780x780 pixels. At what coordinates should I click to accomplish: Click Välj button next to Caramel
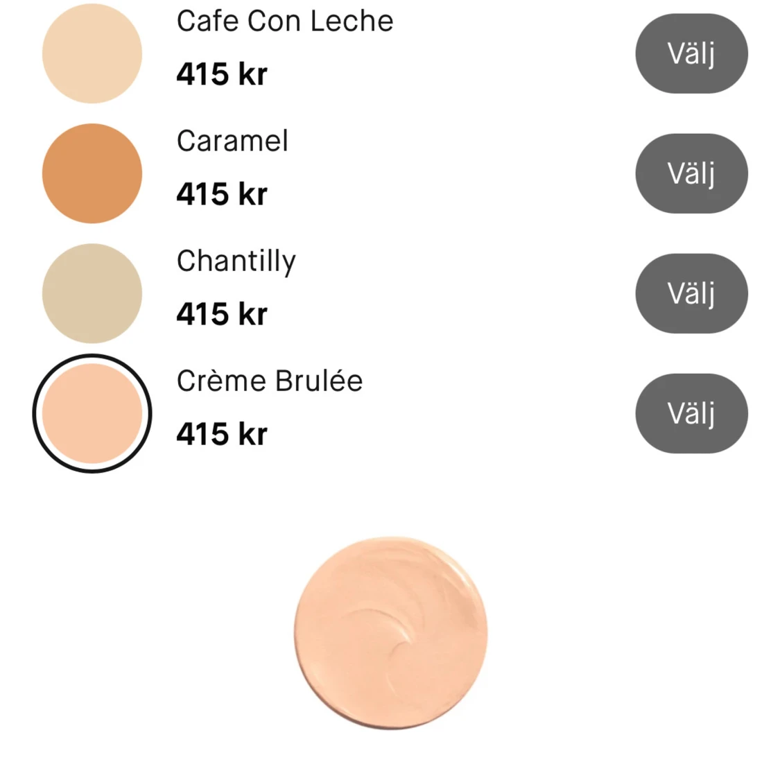coord(691,173)
